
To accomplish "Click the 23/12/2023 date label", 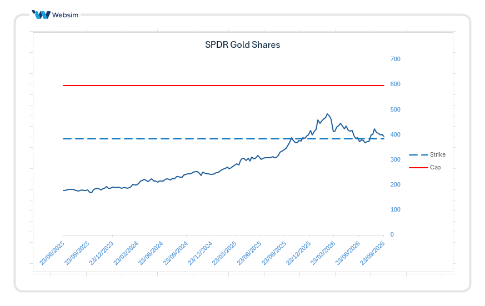I will coord(101,253).
